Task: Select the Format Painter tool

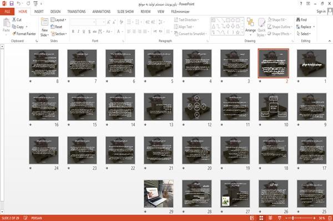Action: point(24,34)
